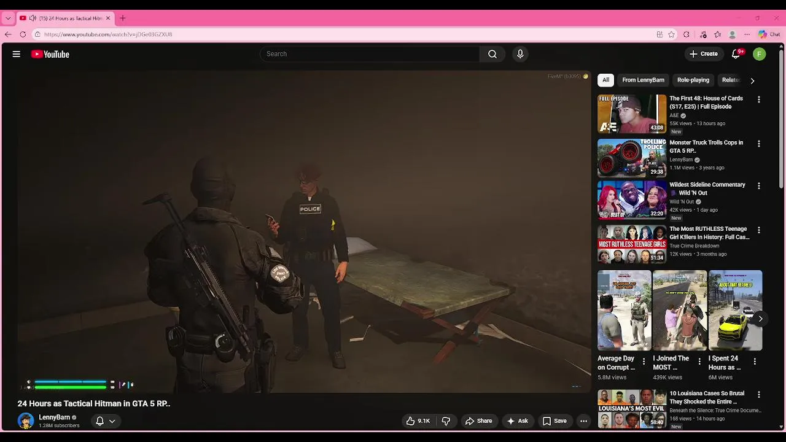The height and width of the screenshot is (442, 786).
Task: Select the From LennyBarn filter chip
Action: tap(643, 80)
